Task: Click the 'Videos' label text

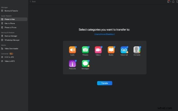Action: point(98,55)
